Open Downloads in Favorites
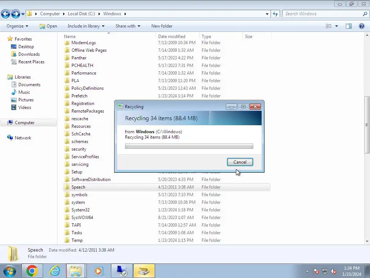This screenshot has height=278, width=370. point(29,54)
